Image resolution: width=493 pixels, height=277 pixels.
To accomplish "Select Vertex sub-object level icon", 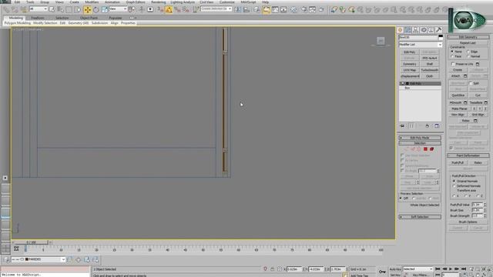I will (407, 149).
